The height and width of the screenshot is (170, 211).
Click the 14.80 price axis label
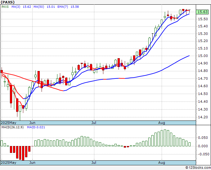pyautogui.click(x=203, y=71)
